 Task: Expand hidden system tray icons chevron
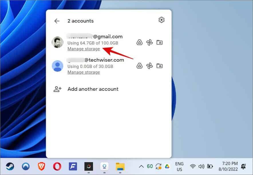pyautogui.click(x=141, y=166)
